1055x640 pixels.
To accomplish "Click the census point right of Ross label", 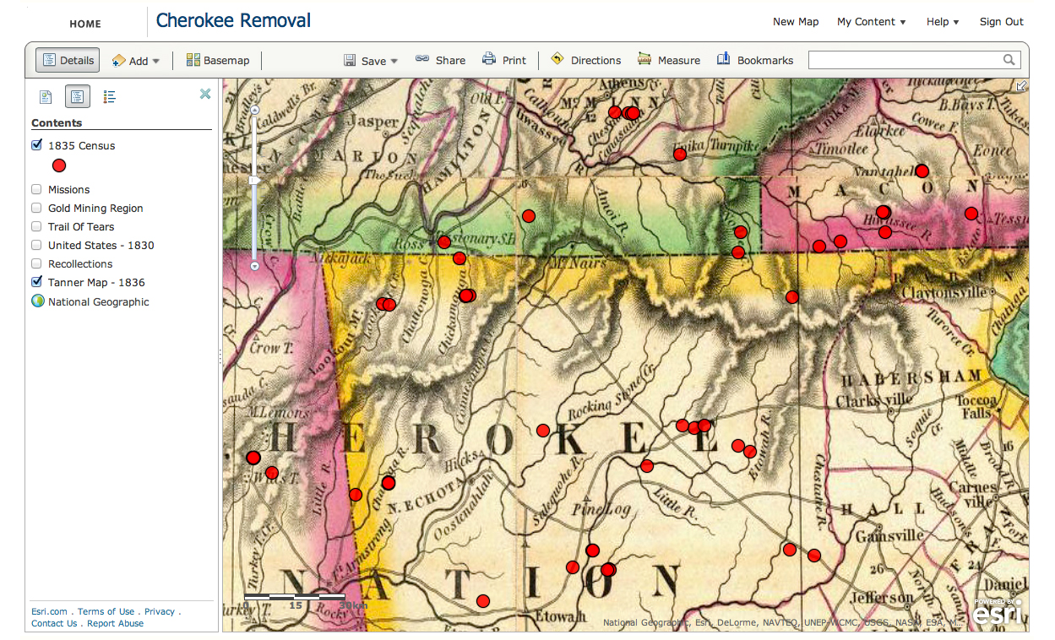I will [444, 242].
